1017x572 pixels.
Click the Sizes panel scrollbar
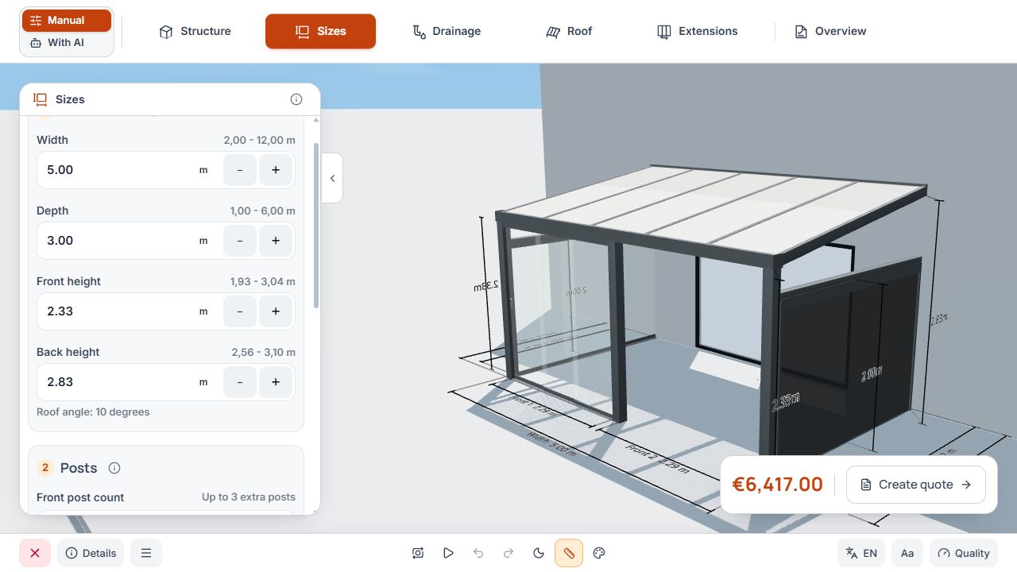pos(316,226)
